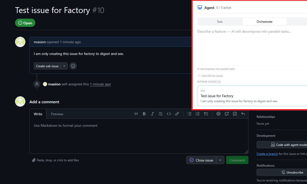Click the issue body text about factory digest
This screenshot has height=184, width=307.
79,54
